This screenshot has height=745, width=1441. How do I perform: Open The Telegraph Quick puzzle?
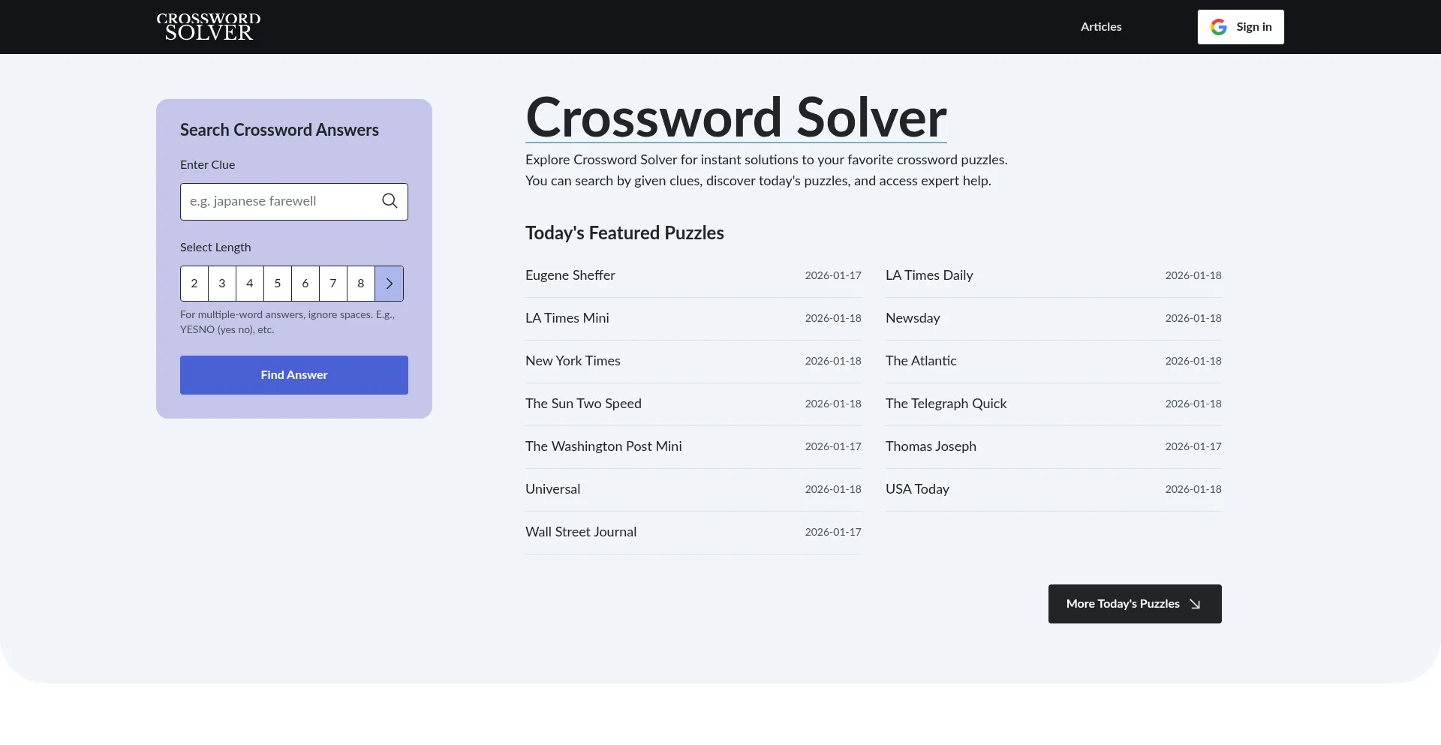[x=946, y=404]
